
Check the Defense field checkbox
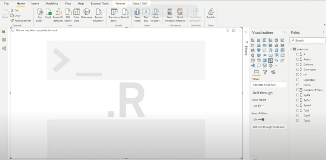click(x=298, y=64)
